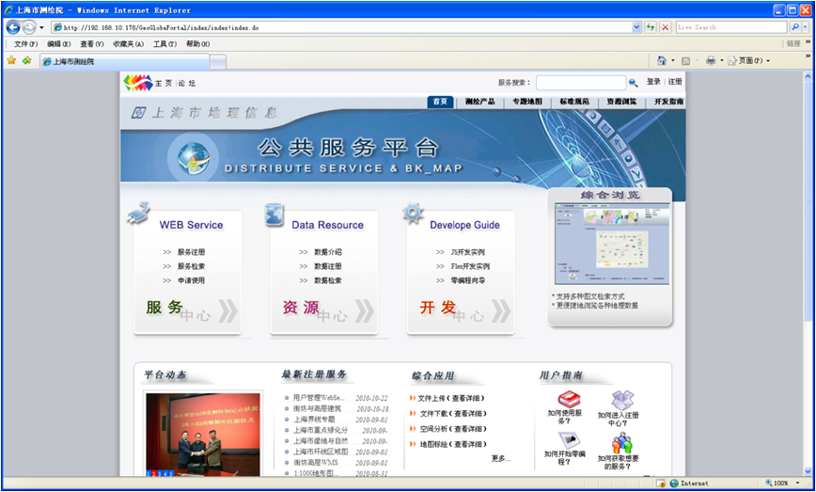Click the stop loading X icon
This screenshot has width=816, height=492.
point(664,27)
